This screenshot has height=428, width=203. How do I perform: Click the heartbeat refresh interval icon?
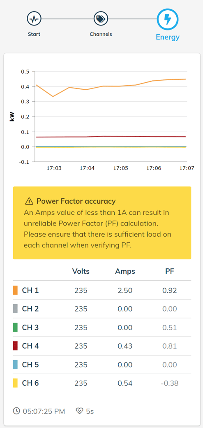[x=79, y=411]
